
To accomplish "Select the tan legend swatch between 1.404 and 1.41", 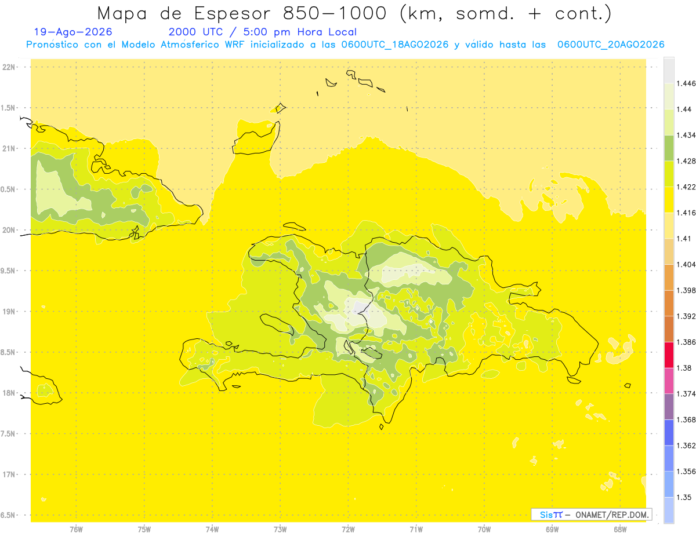I will click(x=669, y=251).
